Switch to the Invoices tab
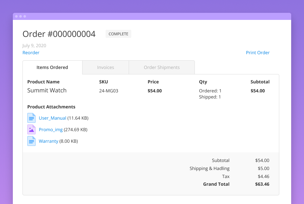The width and height of the screenshot is (304, 204). tap(105, 67)
